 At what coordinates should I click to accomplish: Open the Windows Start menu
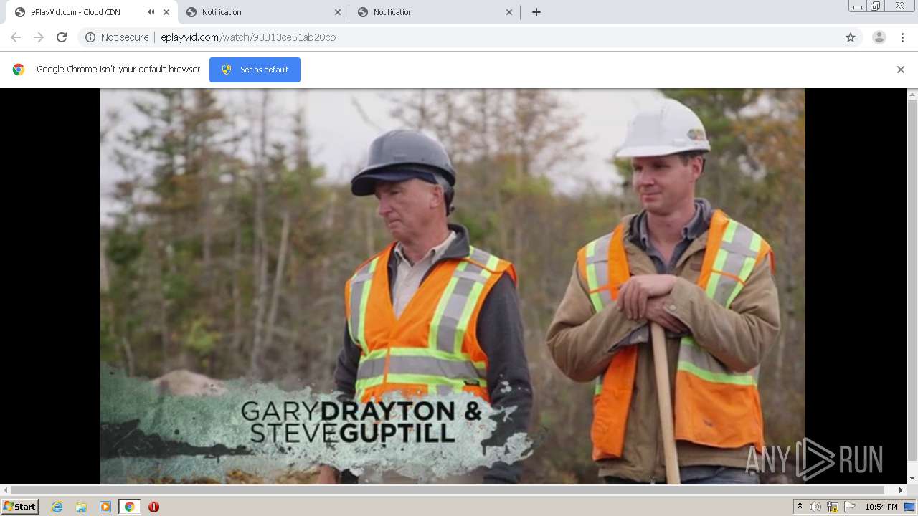[19, 506]
